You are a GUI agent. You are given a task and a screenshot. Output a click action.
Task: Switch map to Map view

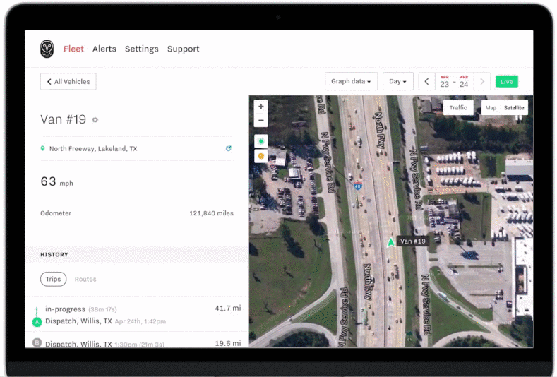491,108
